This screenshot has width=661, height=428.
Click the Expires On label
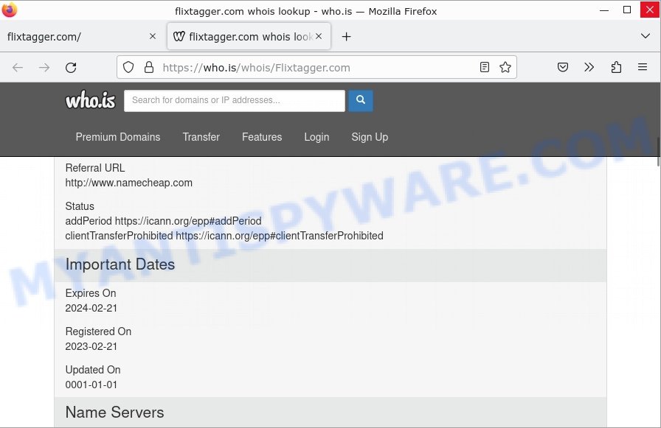tap(91, 293)
